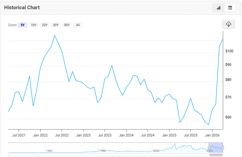The width and height of the screenshot is (242, 157).
Task: Click the left navigator range handle
Action: [209, 148]
